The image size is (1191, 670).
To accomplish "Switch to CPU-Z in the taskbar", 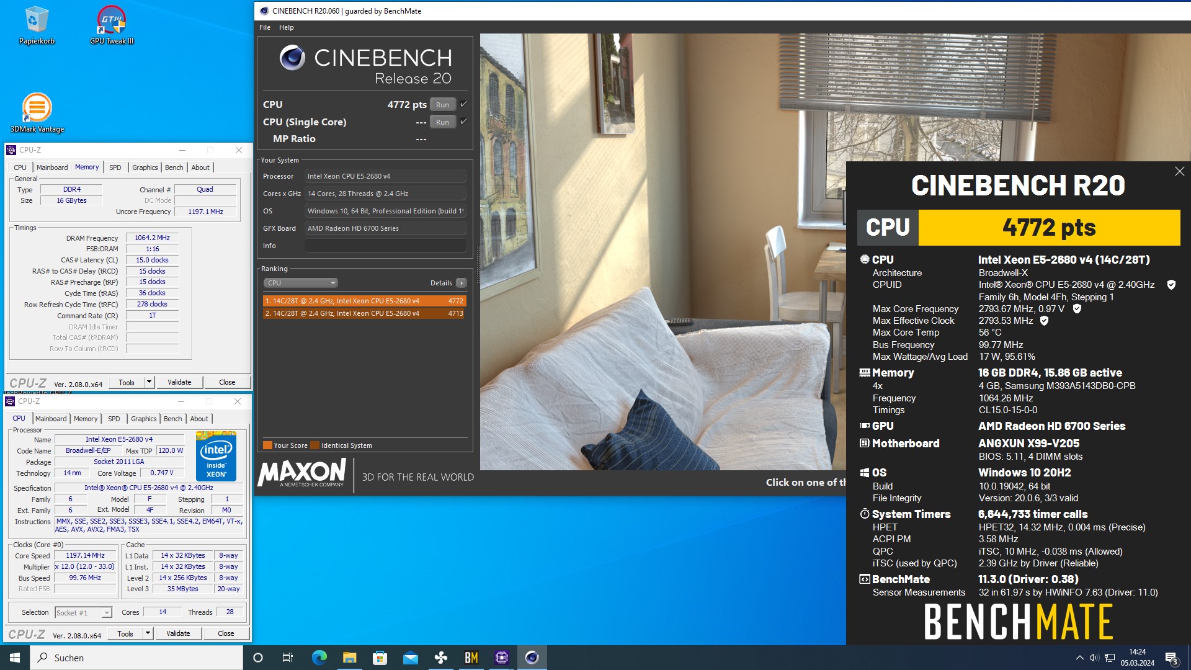I will click(x=501, y=658).
